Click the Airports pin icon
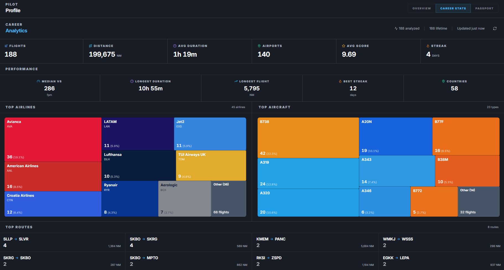 coord(259,46)
